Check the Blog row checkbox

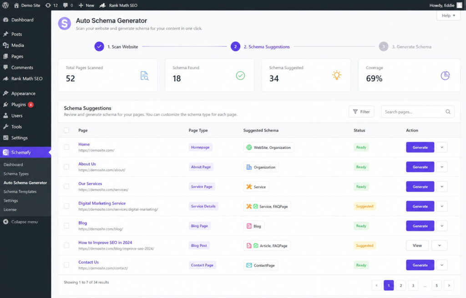pyautogui.click(x=66, y=226)
